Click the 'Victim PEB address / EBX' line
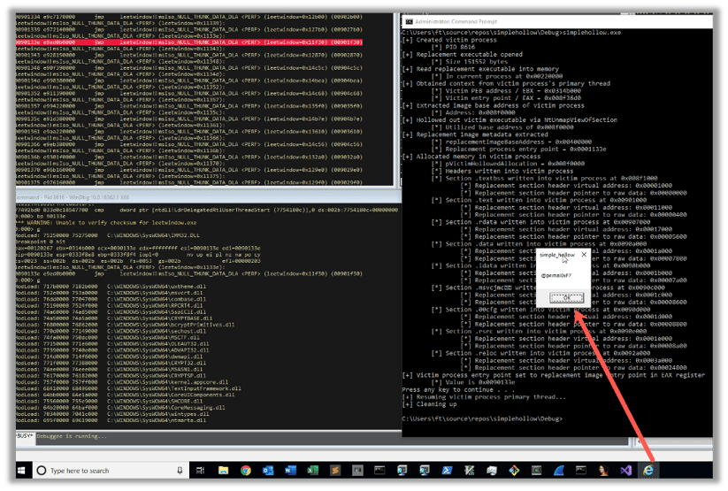Viewport: 728px width, 491px height. 506,91
